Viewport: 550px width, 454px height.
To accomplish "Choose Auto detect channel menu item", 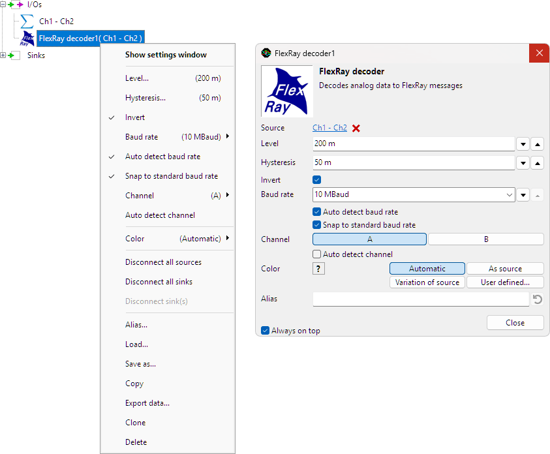I will click(x=168, y=215).
